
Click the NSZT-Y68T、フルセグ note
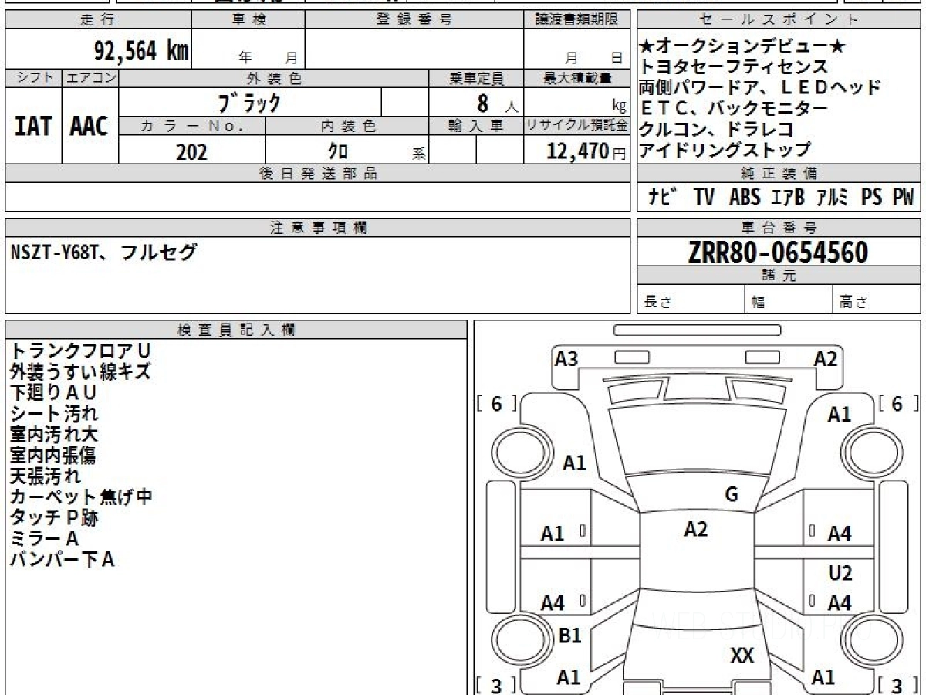point(104,252)
